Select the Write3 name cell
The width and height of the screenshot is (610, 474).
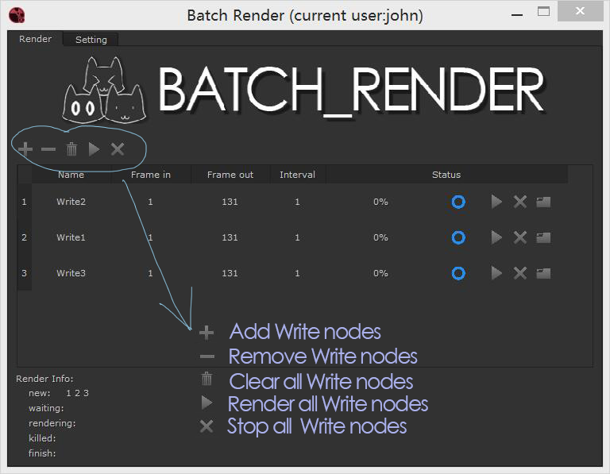point(71,273)
